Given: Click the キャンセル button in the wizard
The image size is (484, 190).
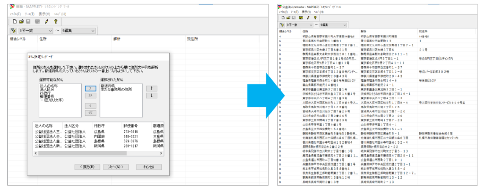Looking at the screenshot, I should pos(148,167).
